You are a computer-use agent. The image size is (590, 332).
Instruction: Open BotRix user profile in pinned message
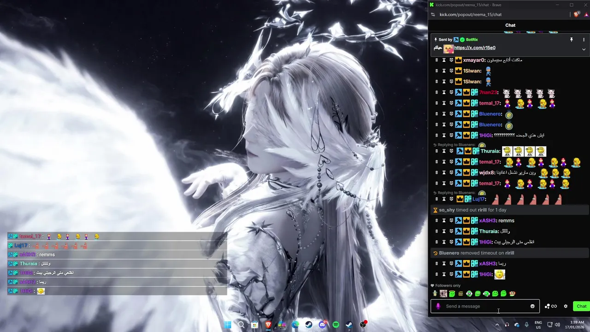[472, 40]
